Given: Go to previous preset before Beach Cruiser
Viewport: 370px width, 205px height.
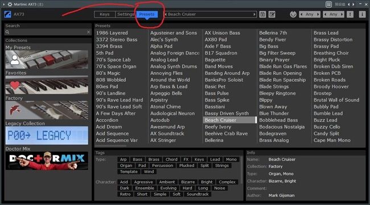Looking at the screenshot, I should coord(166,14).
